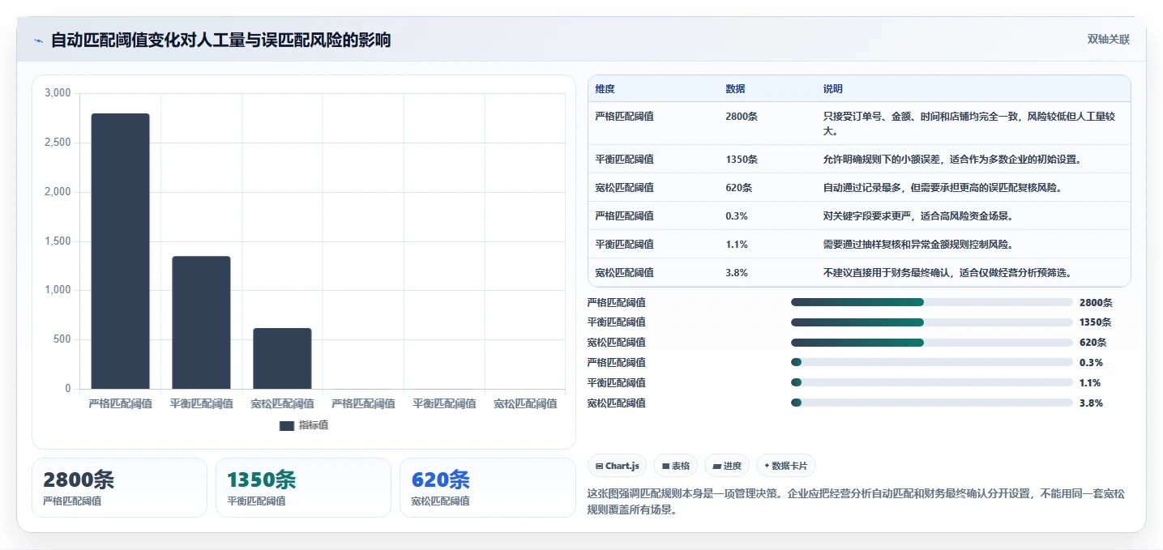Click the Chart.js tag
The height and width of the screenshot is (550, 1163).
(617, 466)
